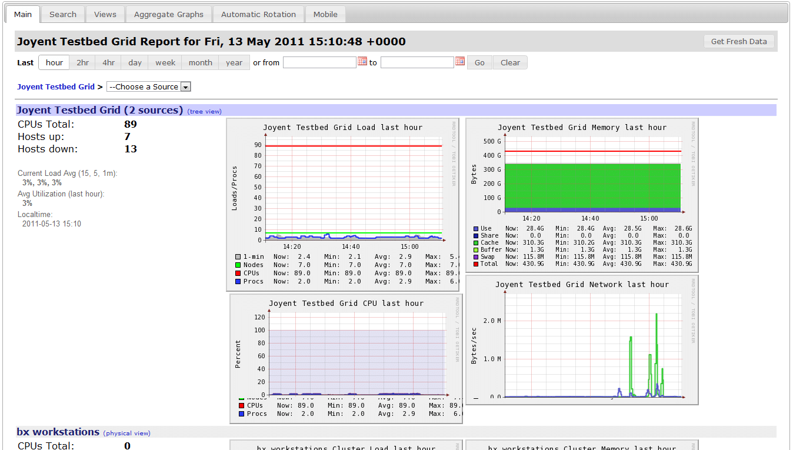793x450 pixels.
Task: Clear the custom date range
Action: 510,63
